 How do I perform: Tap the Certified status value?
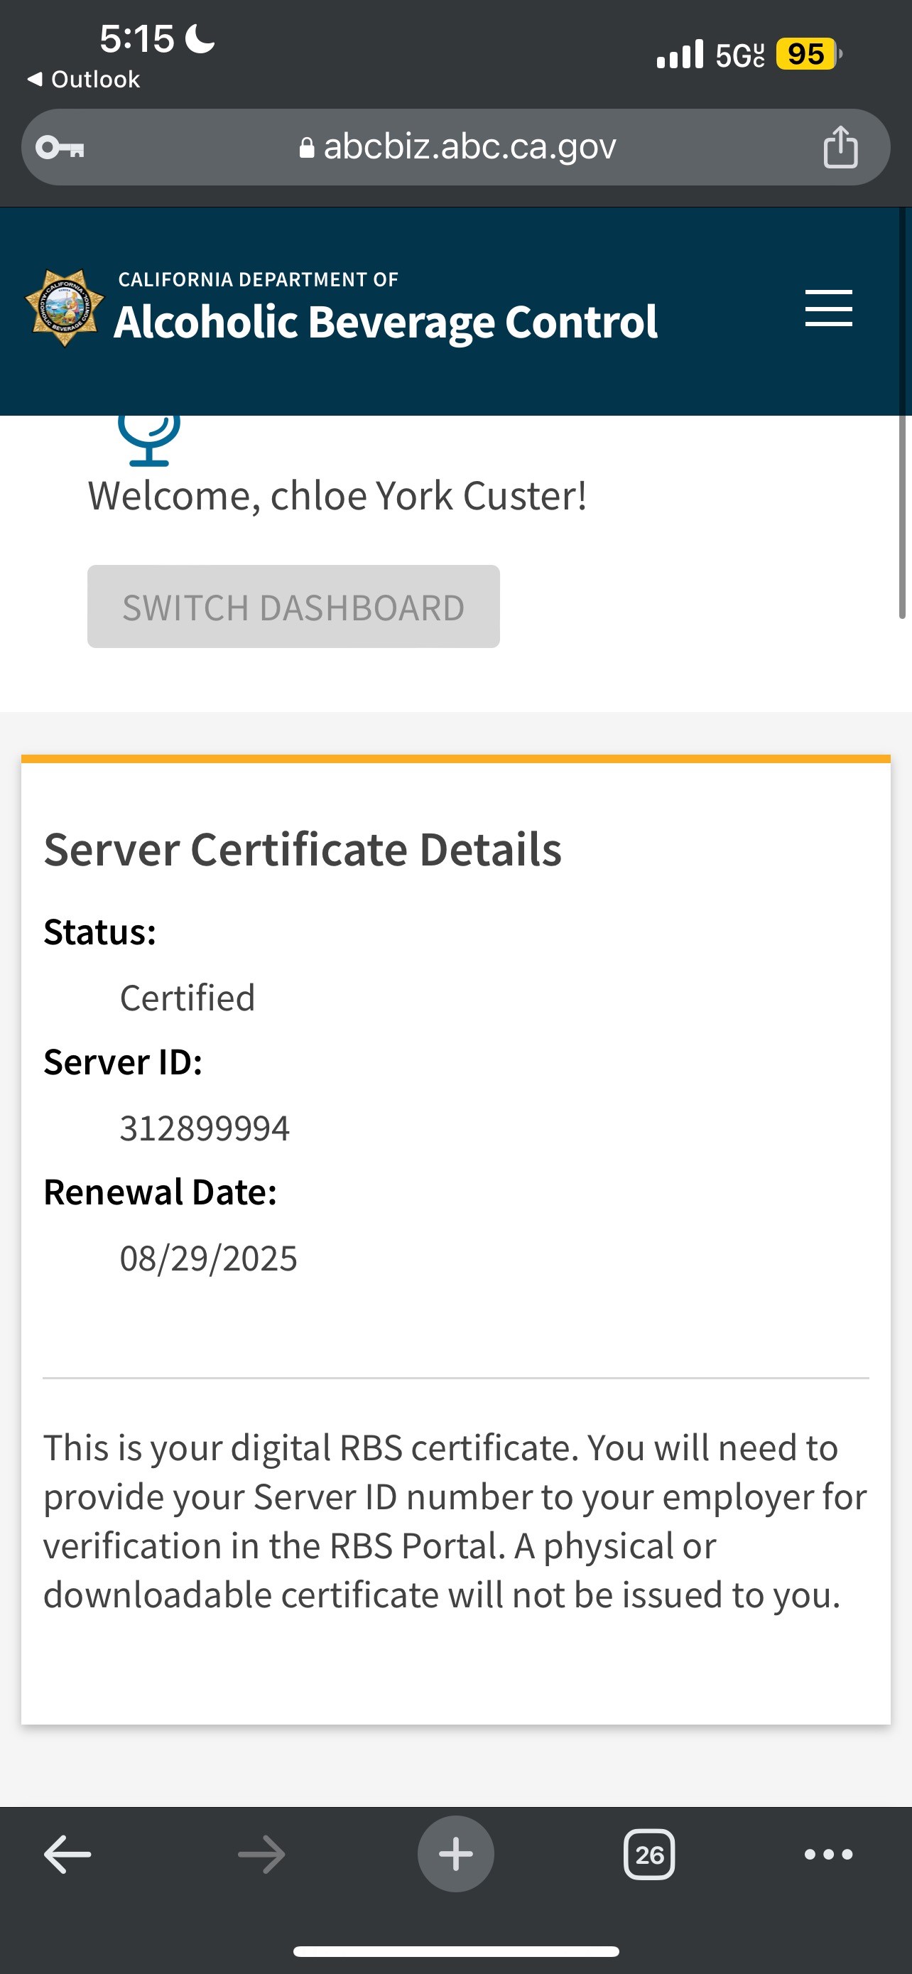click(188, 998)
